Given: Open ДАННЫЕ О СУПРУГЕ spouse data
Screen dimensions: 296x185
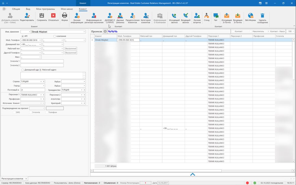Looking at the screenshot, I should click(110, 16).
